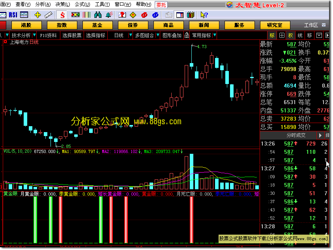Click the chart with red question mark icon
The width and height of the screenshot is (333, 250).
click(122, 15)
